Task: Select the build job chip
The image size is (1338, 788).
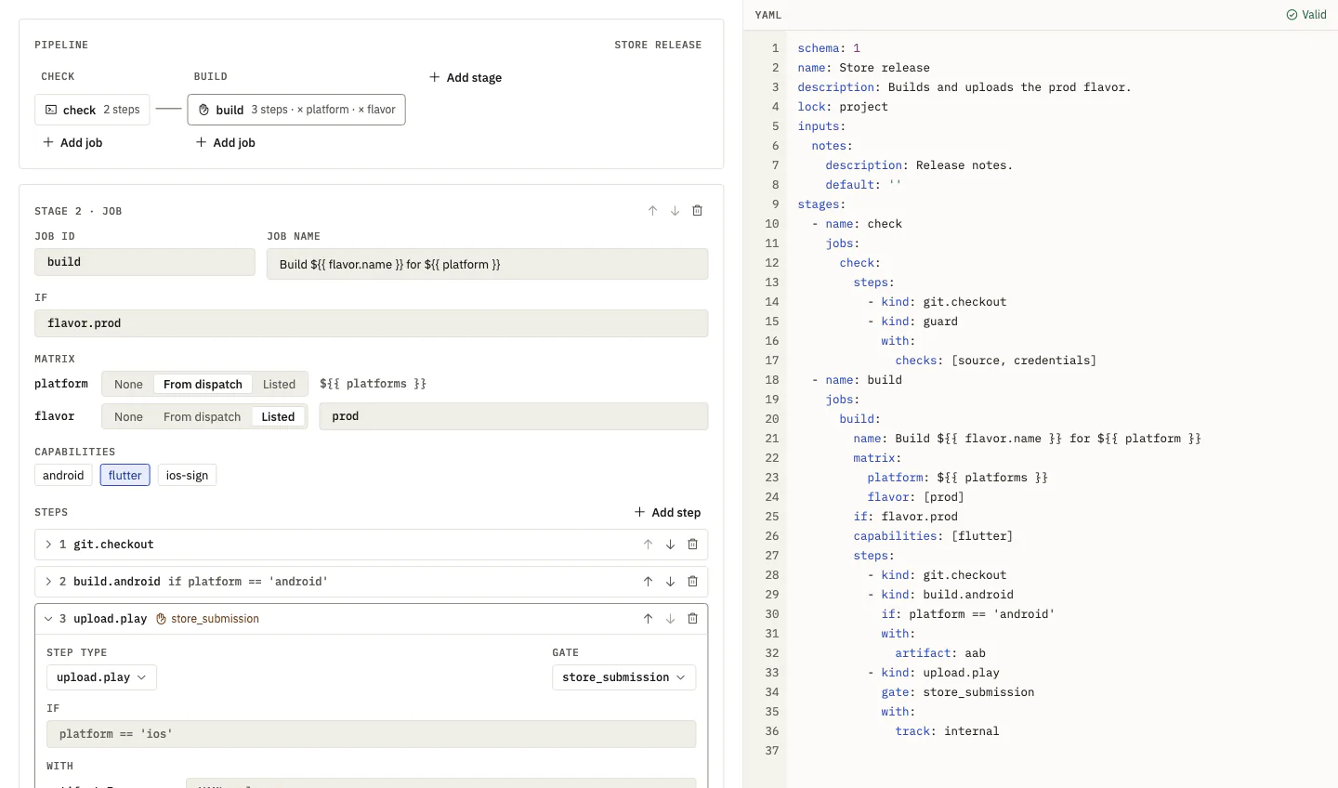Action: click(296, 110)
